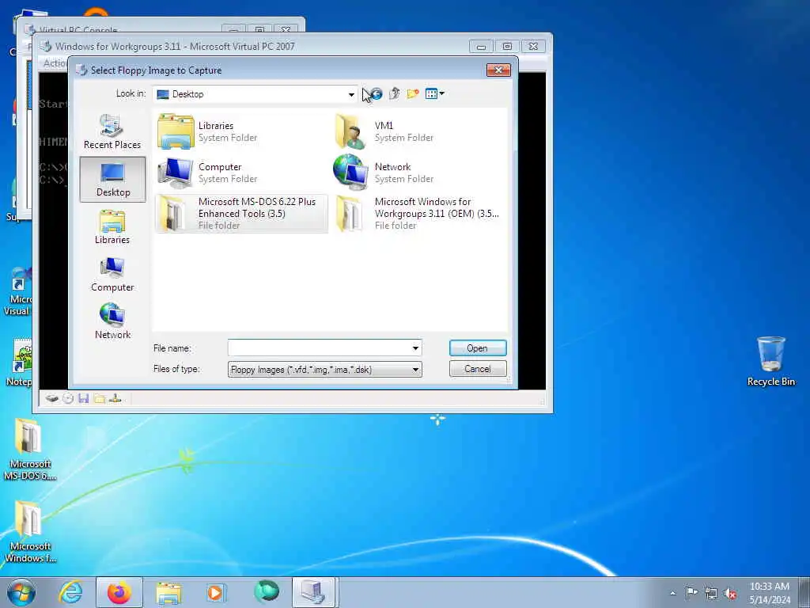Select Recent Places in the sidebar
This screenshot has height=608, width=810.
pos(112,132)
